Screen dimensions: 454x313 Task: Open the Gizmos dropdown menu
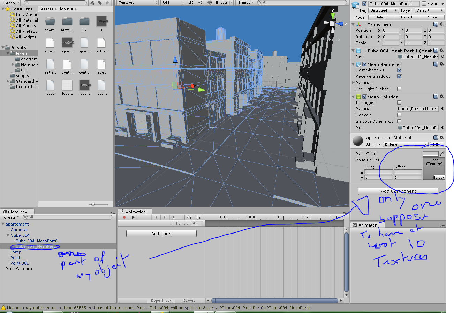245,3
